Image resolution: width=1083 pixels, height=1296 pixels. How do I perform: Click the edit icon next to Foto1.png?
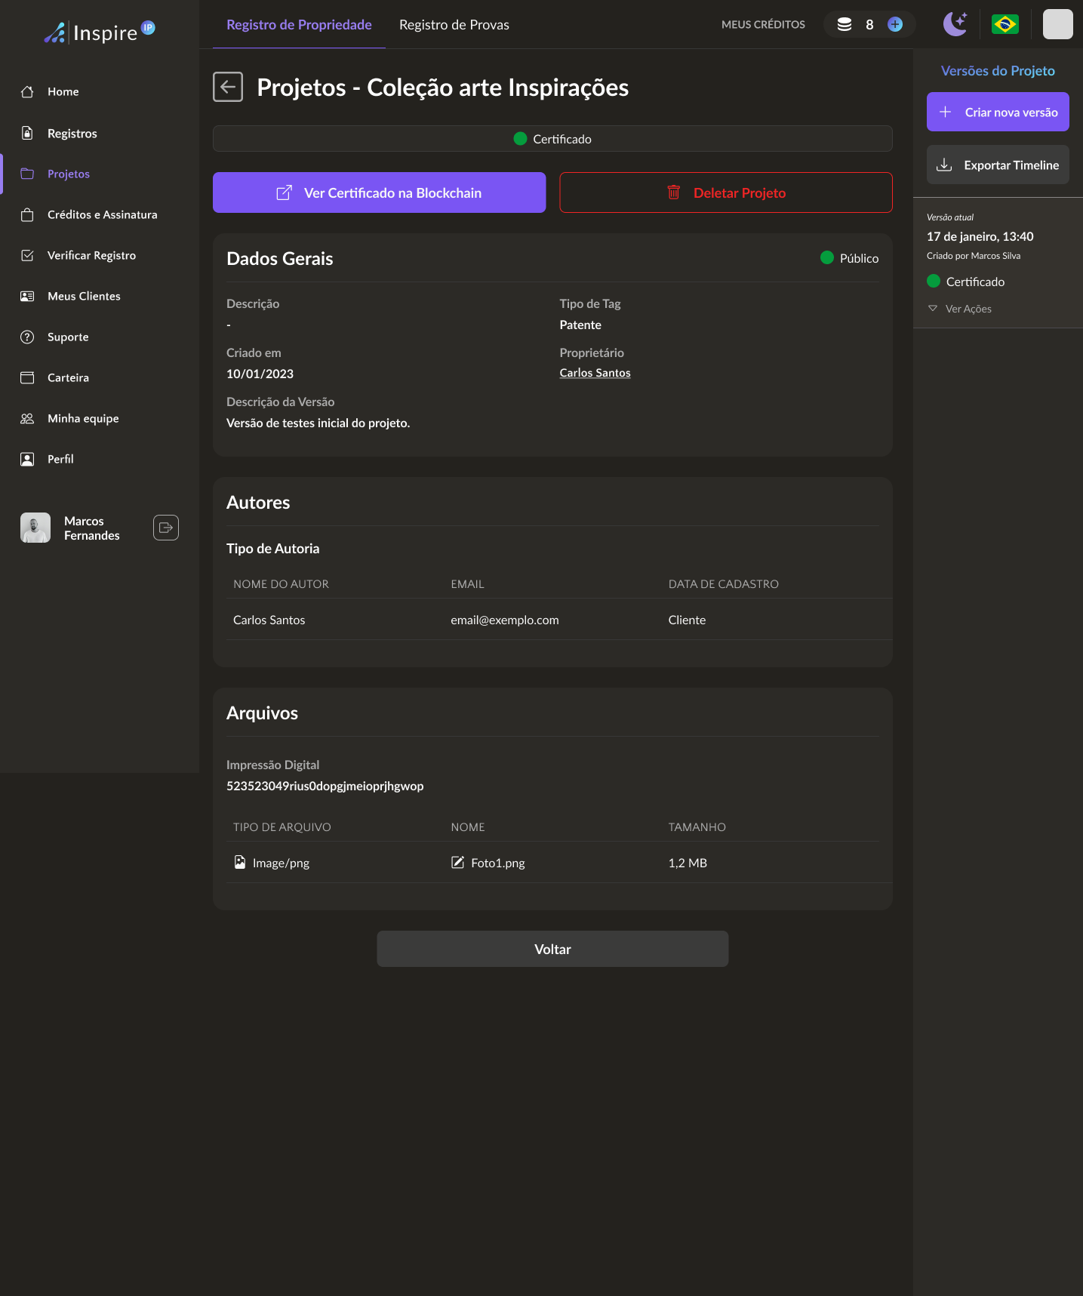point(457,863)
